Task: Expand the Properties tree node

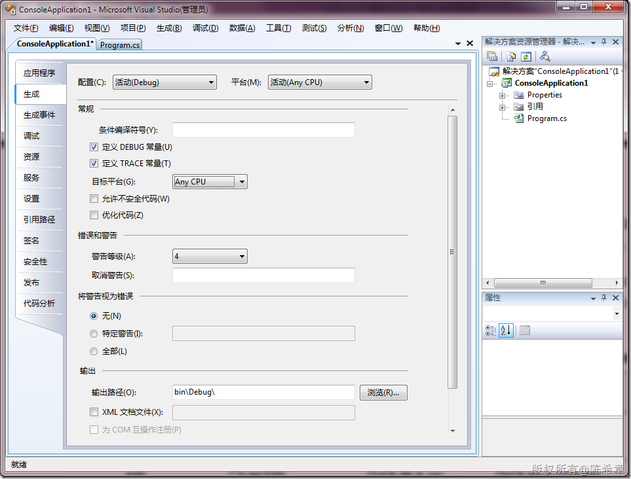Action: point(502,96)
